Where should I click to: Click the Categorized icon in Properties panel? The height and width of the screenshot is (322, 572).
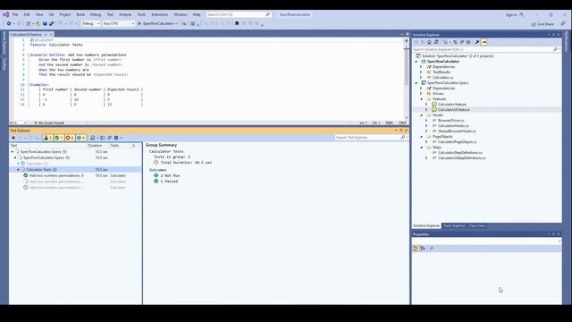click(416, 249)
